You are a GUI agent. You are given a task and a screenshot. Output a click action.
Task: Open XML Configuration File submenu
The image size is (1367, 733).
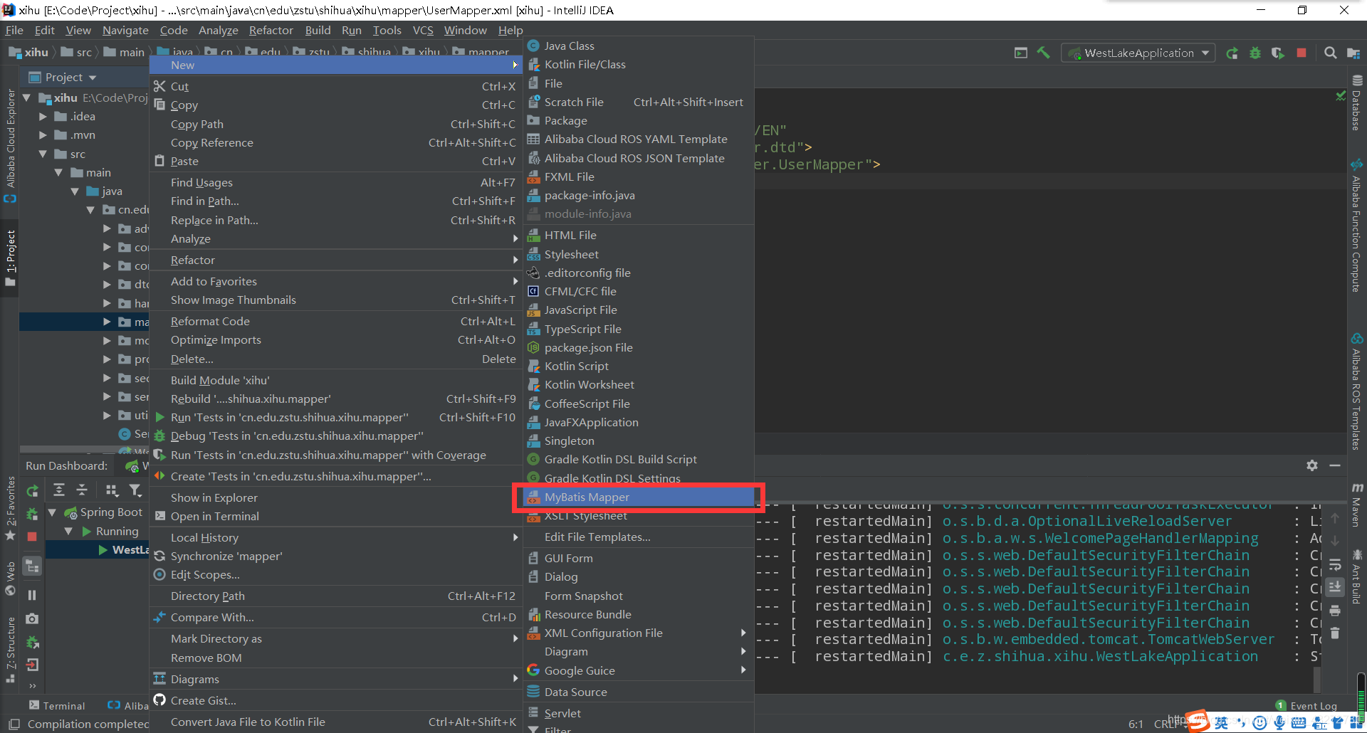click(639, 633)
